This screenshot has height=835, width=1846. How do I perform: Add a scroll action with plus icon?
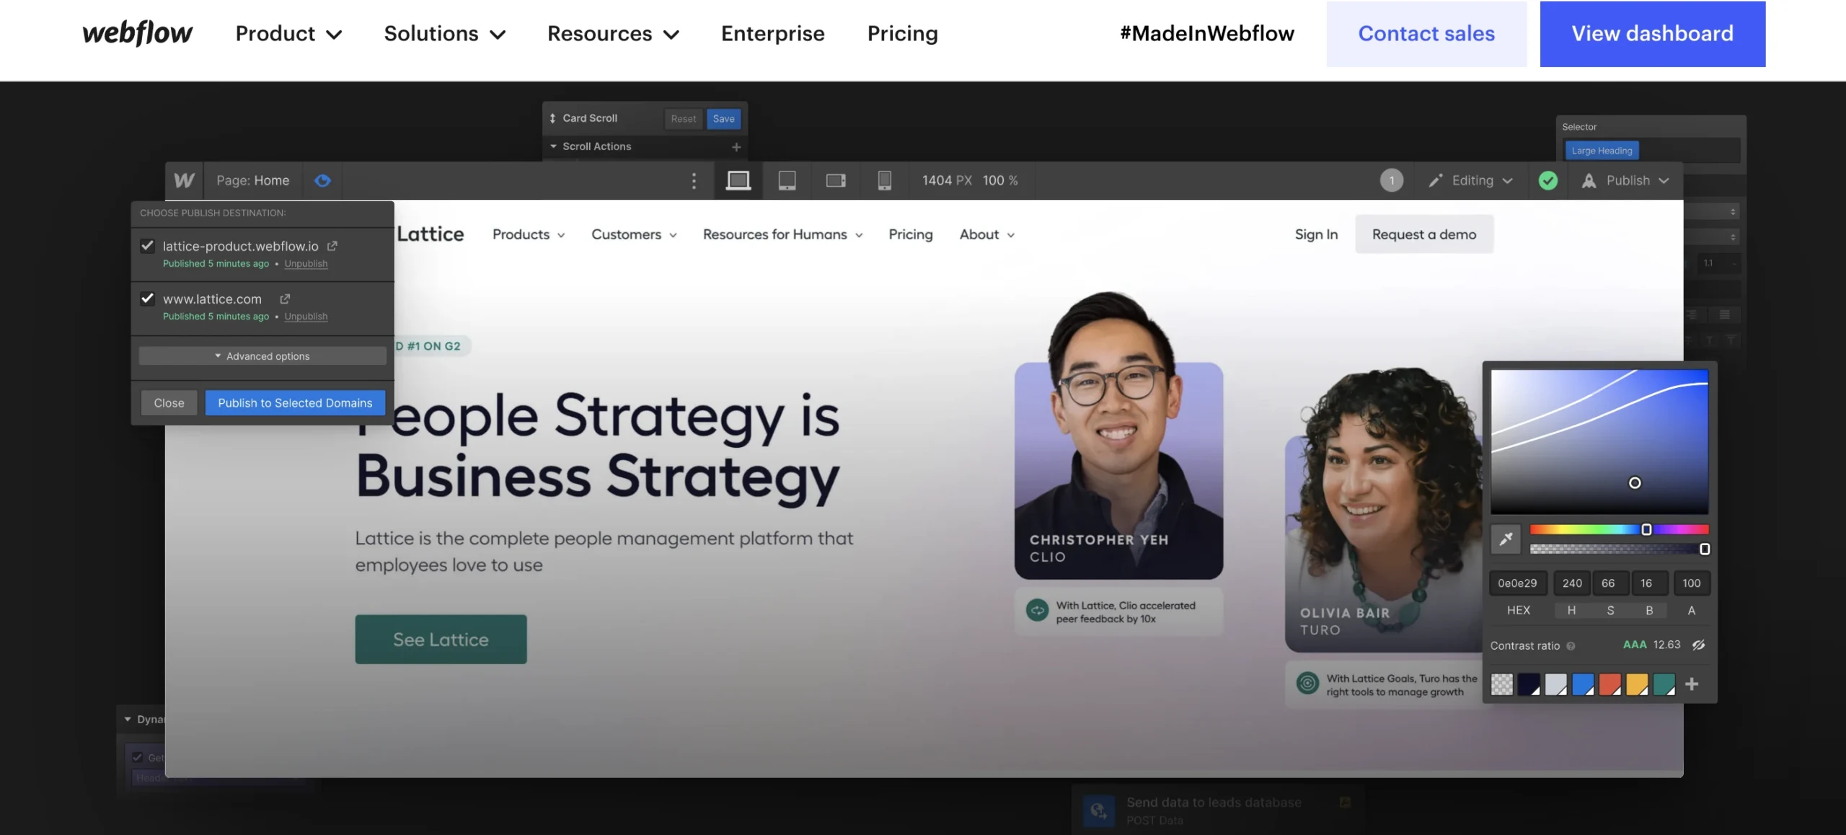(736, 146)
